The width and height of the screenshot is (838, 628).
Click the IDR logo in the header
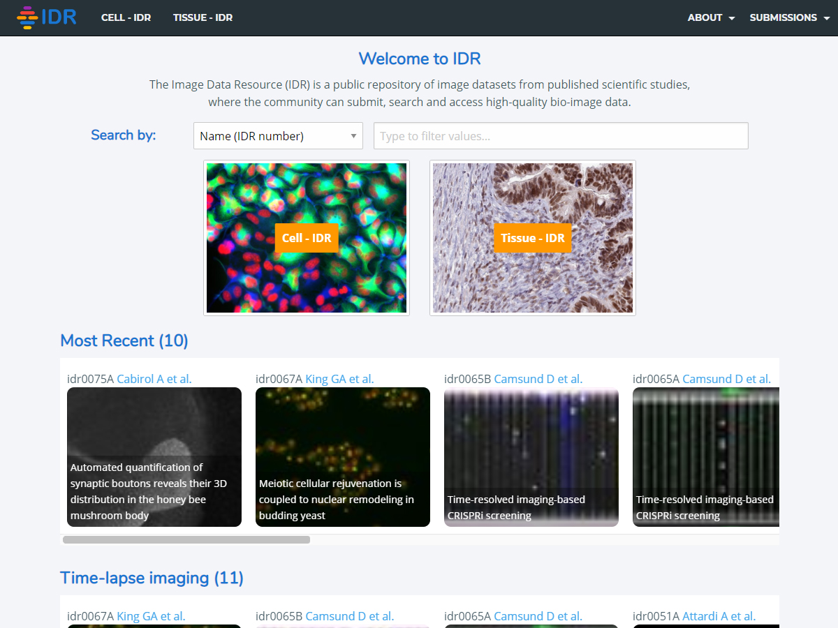46,17
